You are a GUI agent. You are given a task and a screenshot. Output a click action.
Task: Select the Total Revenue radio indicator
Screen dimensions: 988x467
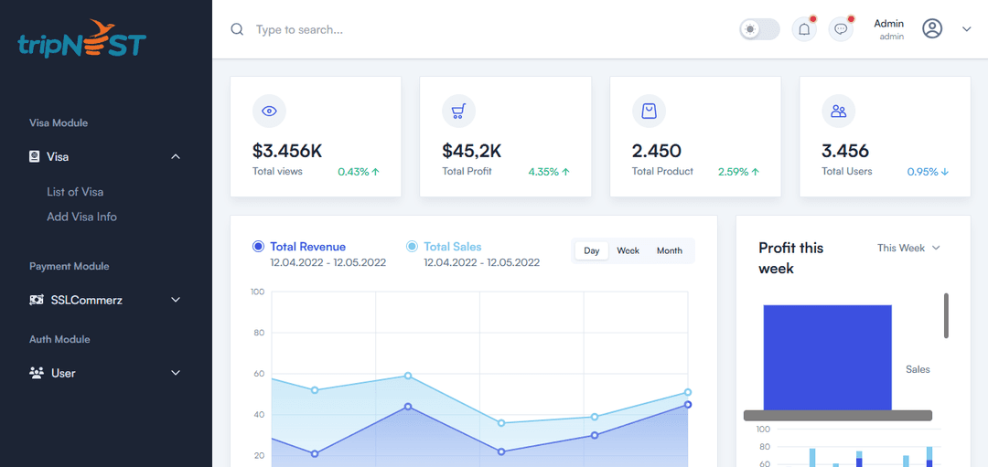258,247
